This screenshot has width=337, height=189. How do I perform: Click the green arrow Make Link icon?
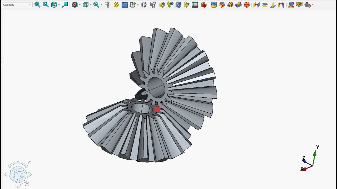coord(133,5)
